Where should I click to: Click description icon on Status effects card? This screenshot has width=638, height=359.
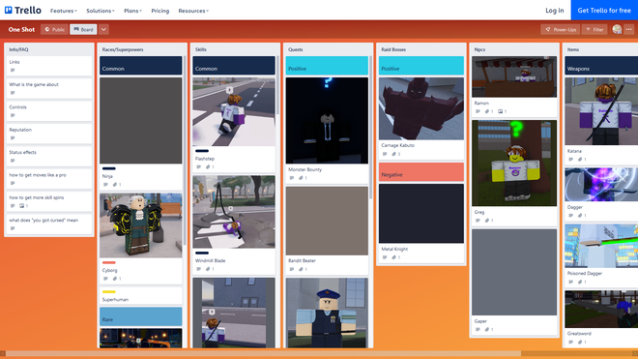point(13,161)
